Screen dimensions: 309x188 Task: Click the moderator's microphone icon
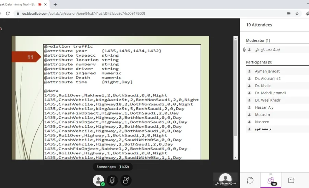click(x=244, y=50)
